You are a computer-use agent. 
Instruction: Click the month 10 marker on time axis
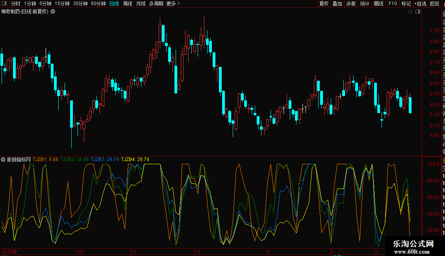tap(80, 251)
